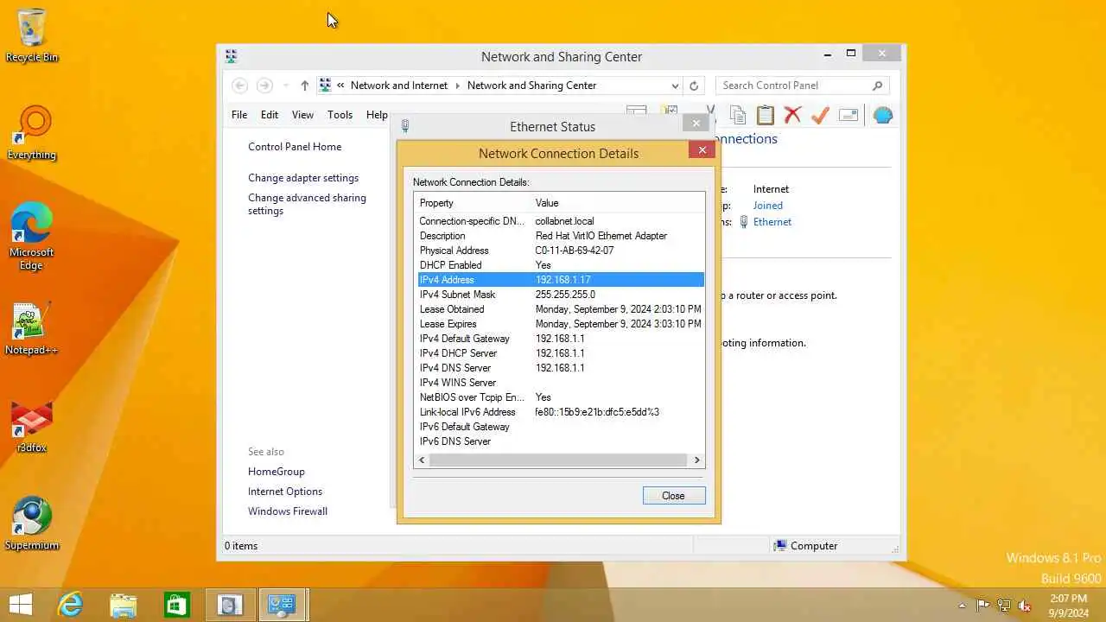The image size is (1106, 622).
Task: Select the Description row Red Hat VirtIO
Action: (561, 236)
